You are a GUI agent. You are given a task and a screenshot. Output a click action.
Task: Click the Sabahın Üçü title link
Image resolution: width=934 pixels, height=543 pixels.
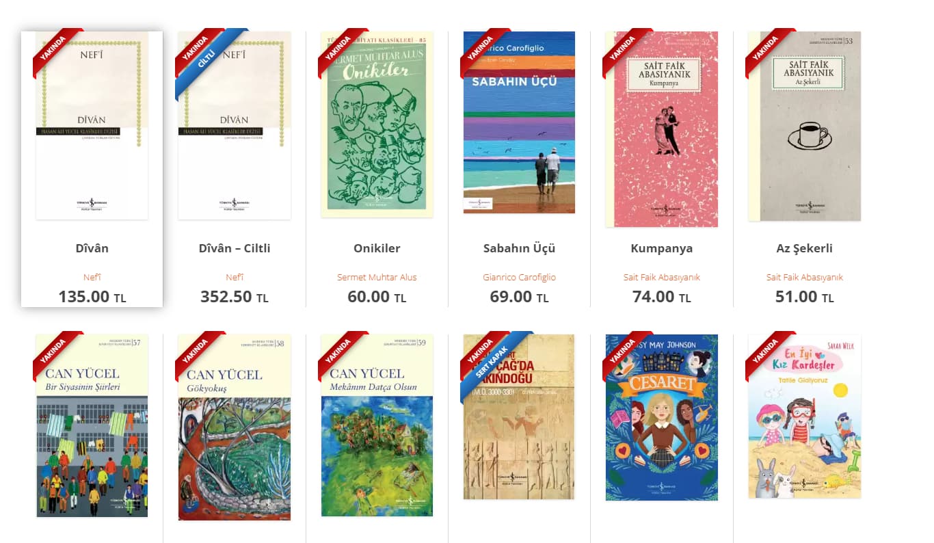click(519, 248)
